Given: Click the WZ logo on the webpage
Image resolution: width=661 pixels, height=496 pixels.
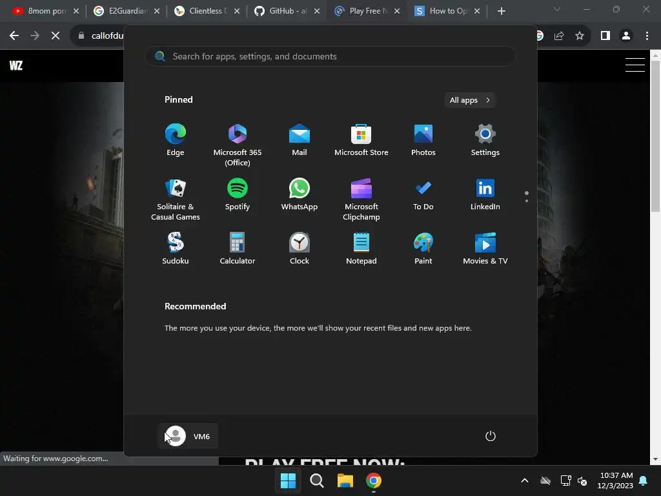Looking at the screenshot, I should click(16, 65).
